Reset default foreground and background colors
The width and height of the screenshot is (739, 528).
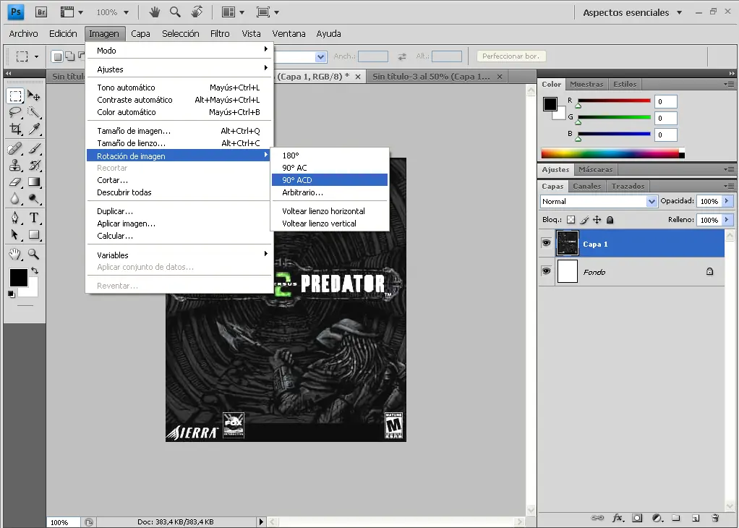(12, 294)
